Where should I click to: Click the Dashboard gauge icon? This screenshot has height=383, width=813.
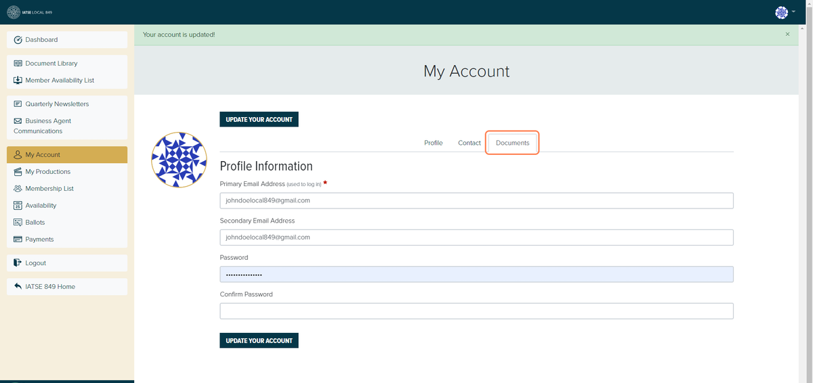18,40
